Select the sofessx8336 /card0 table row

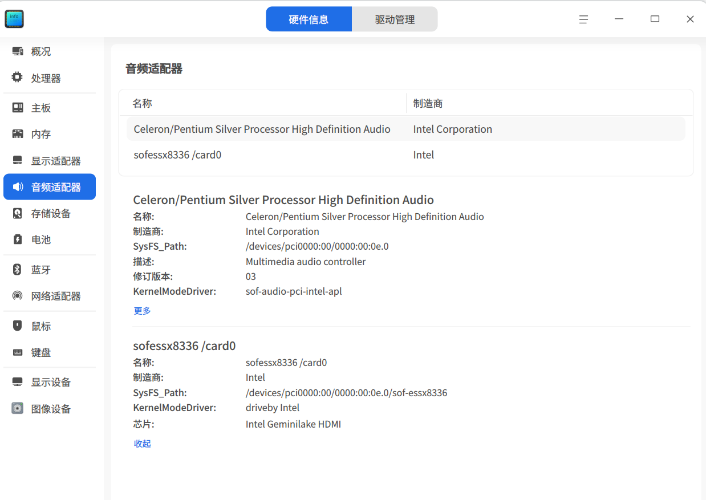click(405, 155)
